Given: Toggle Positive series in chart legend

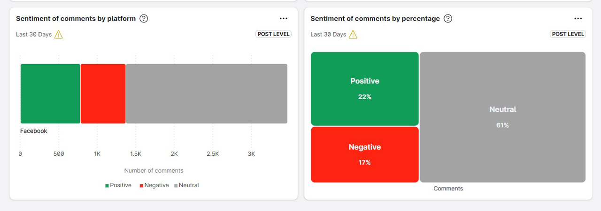Looking at the screenshot, I should coord(118,185).
